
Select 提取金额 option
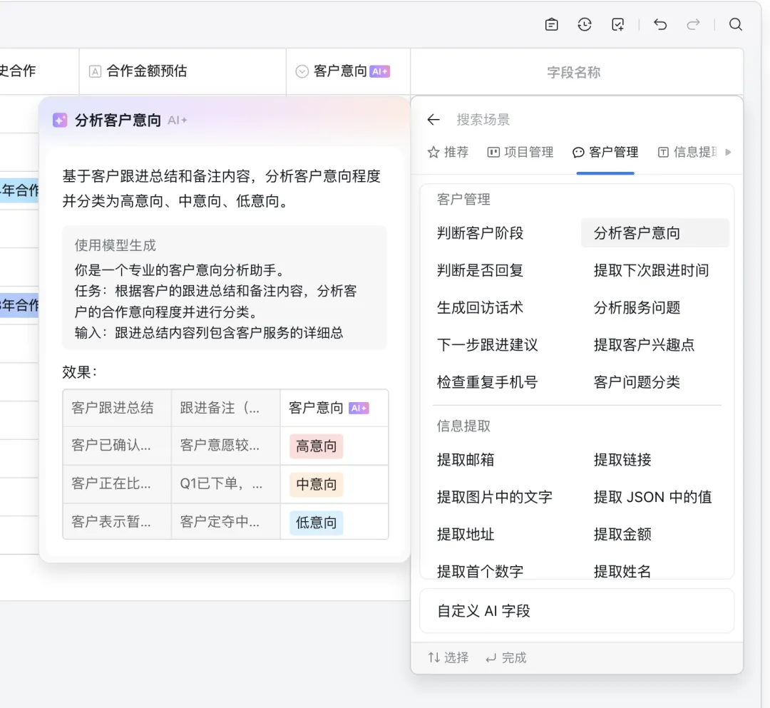tap(622, 535)
